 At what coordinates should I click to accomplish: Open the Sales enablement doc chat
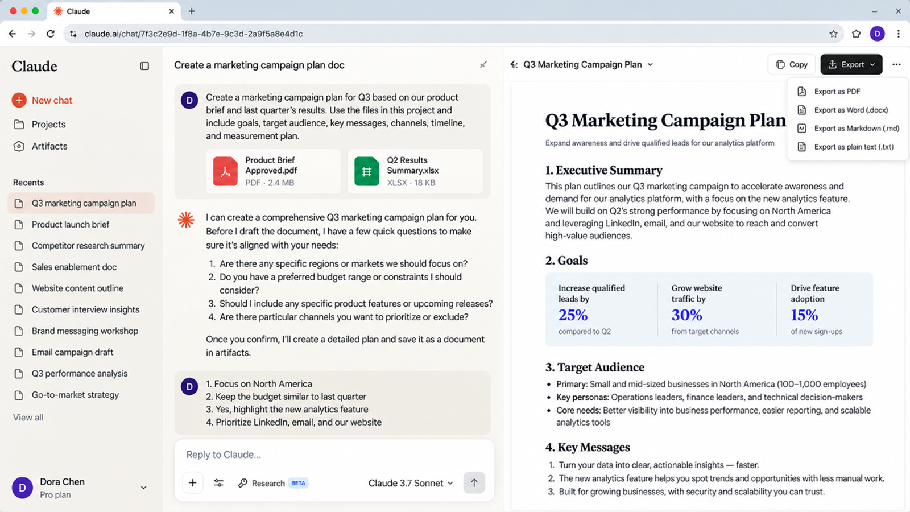(x=81, y=267)
